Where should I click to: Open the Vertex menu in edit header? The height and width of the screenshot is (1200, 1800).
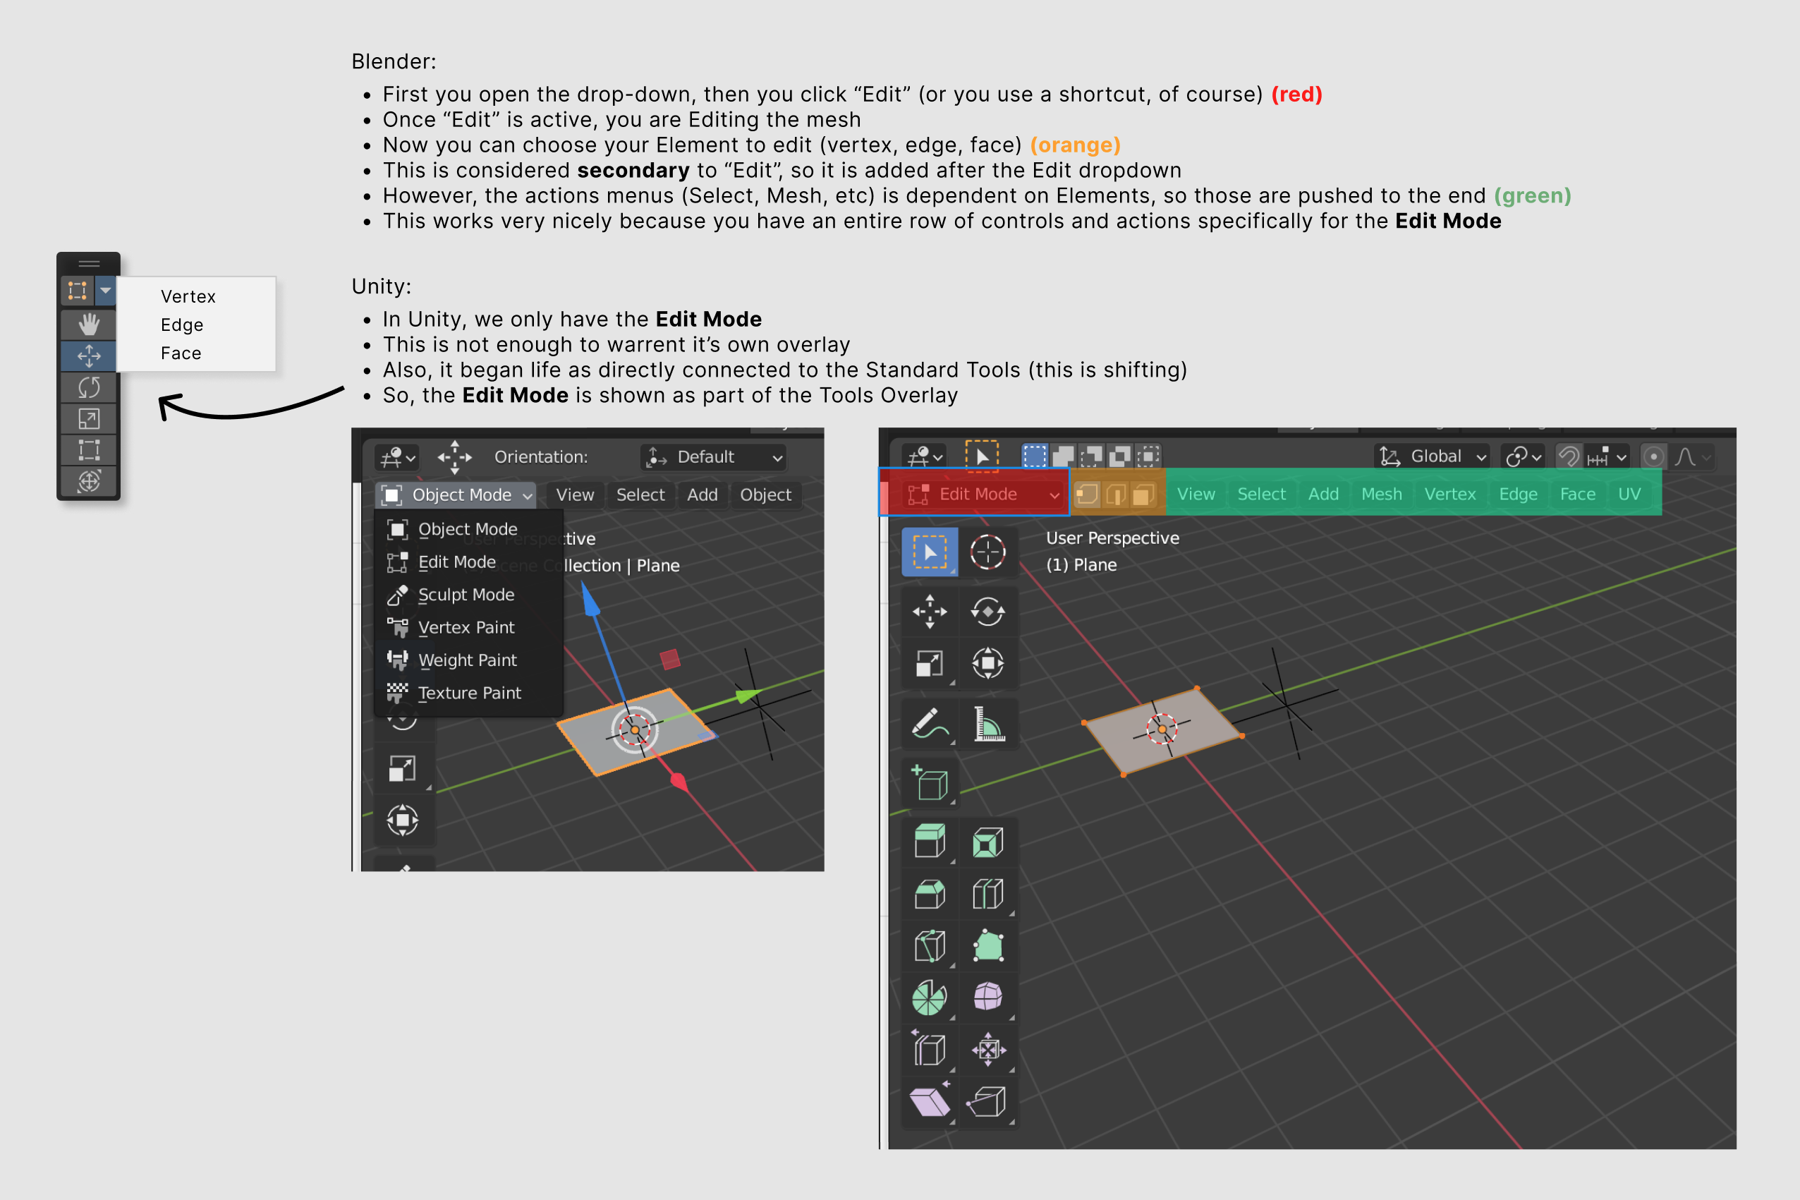click(1449, 495)
